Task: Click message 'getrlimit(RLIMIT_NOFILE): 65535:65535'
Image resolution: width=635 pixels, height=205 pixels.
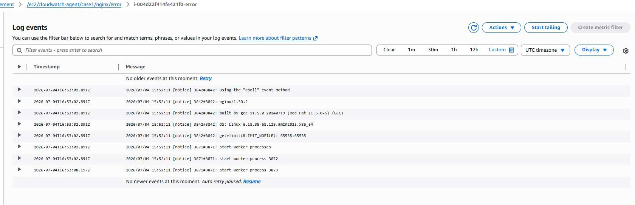Action: click(263, 136)
